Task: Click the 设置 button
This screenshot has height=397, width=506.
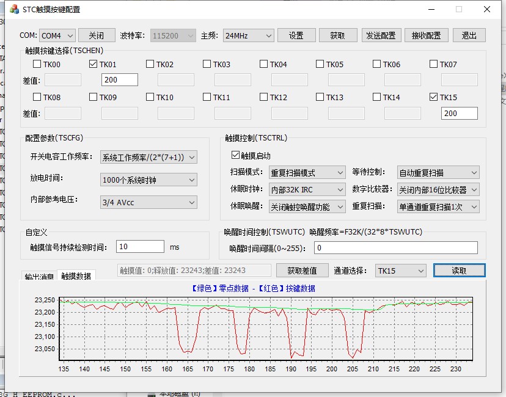Action: pos(296,35)
